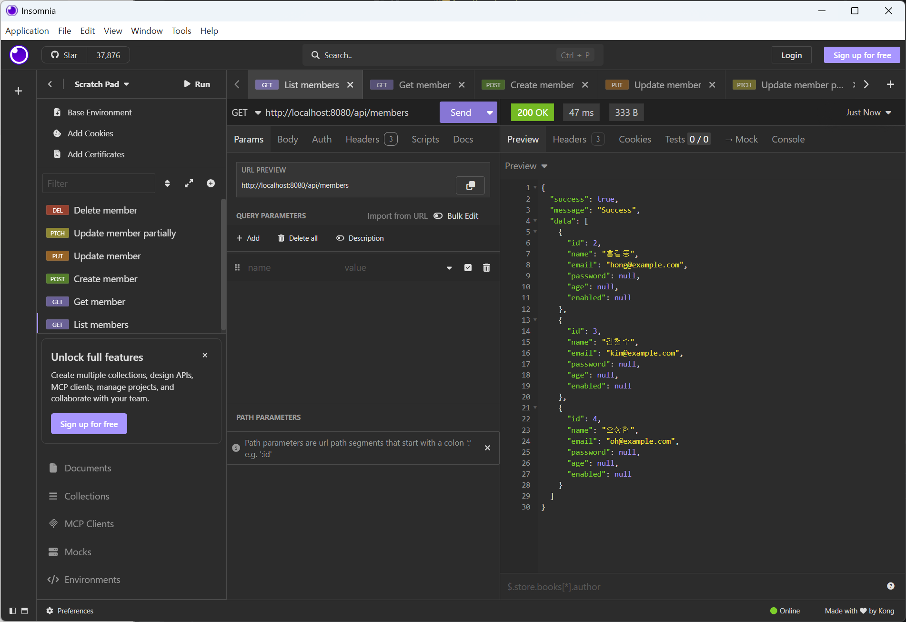Click the Filter requests input field
The image size is (906, 622).
point(99,184)
